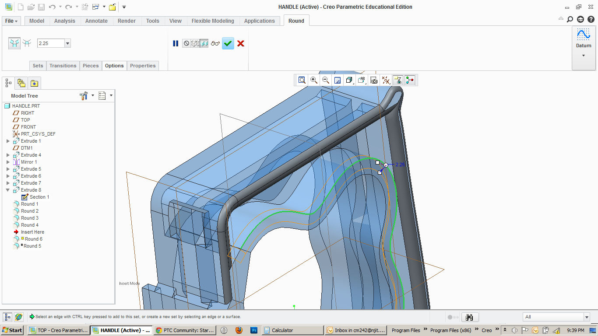Viewport: 598px width, 336px height.
Task: Click the Zoom In icon
Action: click(314, 80)
